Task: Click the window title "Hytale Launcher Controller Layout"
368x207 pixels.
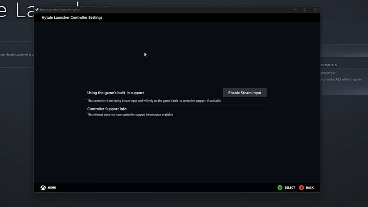Action: pos(60,9)
